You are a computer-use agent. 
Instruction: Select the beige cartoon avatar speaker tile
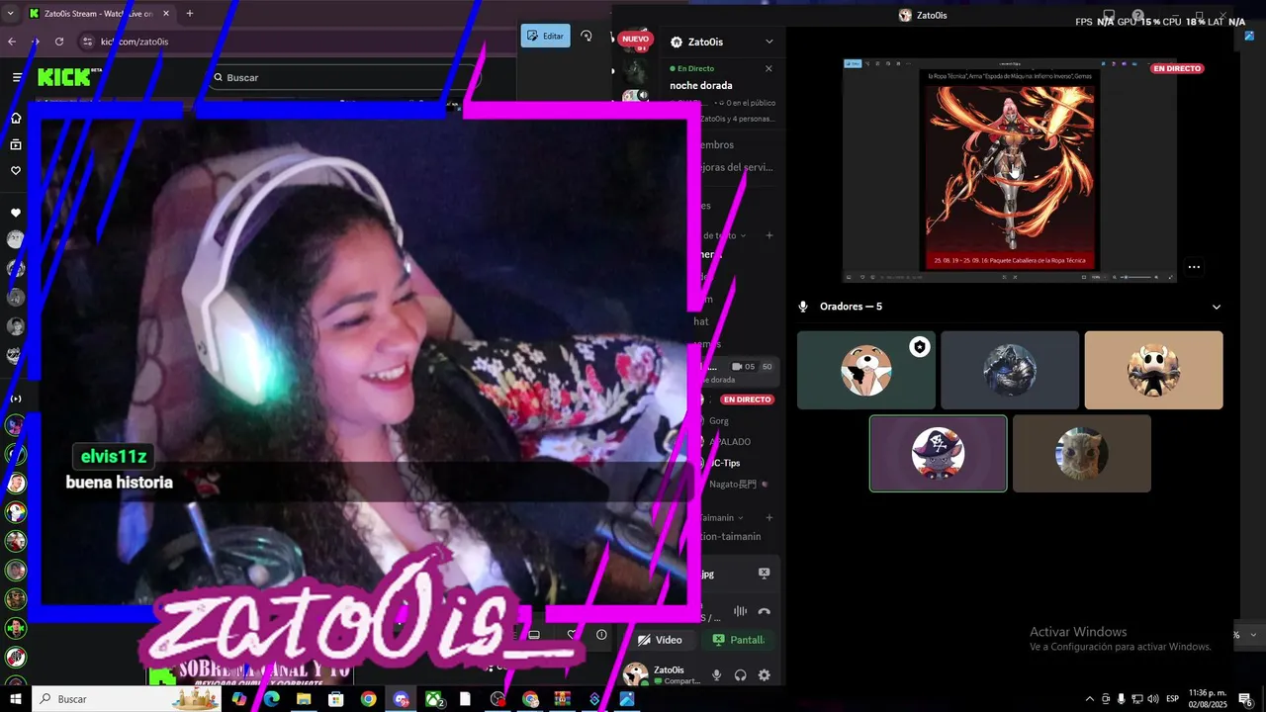[x=1153, y=370]
